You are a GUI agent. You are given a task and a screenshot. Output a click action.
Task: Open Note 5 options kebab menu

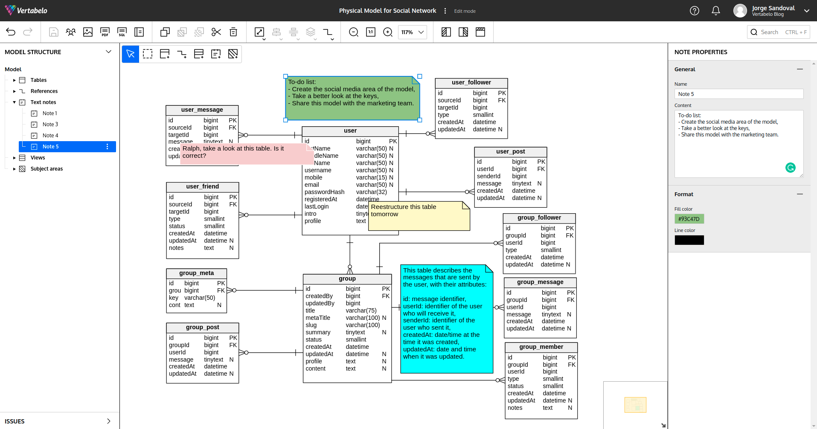[x=107, y=147]
